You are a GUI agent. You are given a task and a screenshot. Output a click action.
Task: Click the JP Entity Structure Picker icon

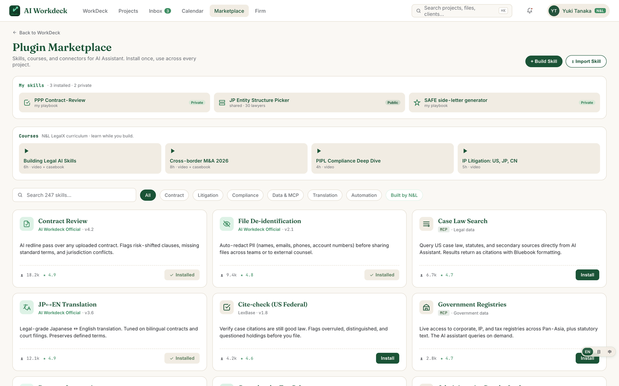coord(222,103)
